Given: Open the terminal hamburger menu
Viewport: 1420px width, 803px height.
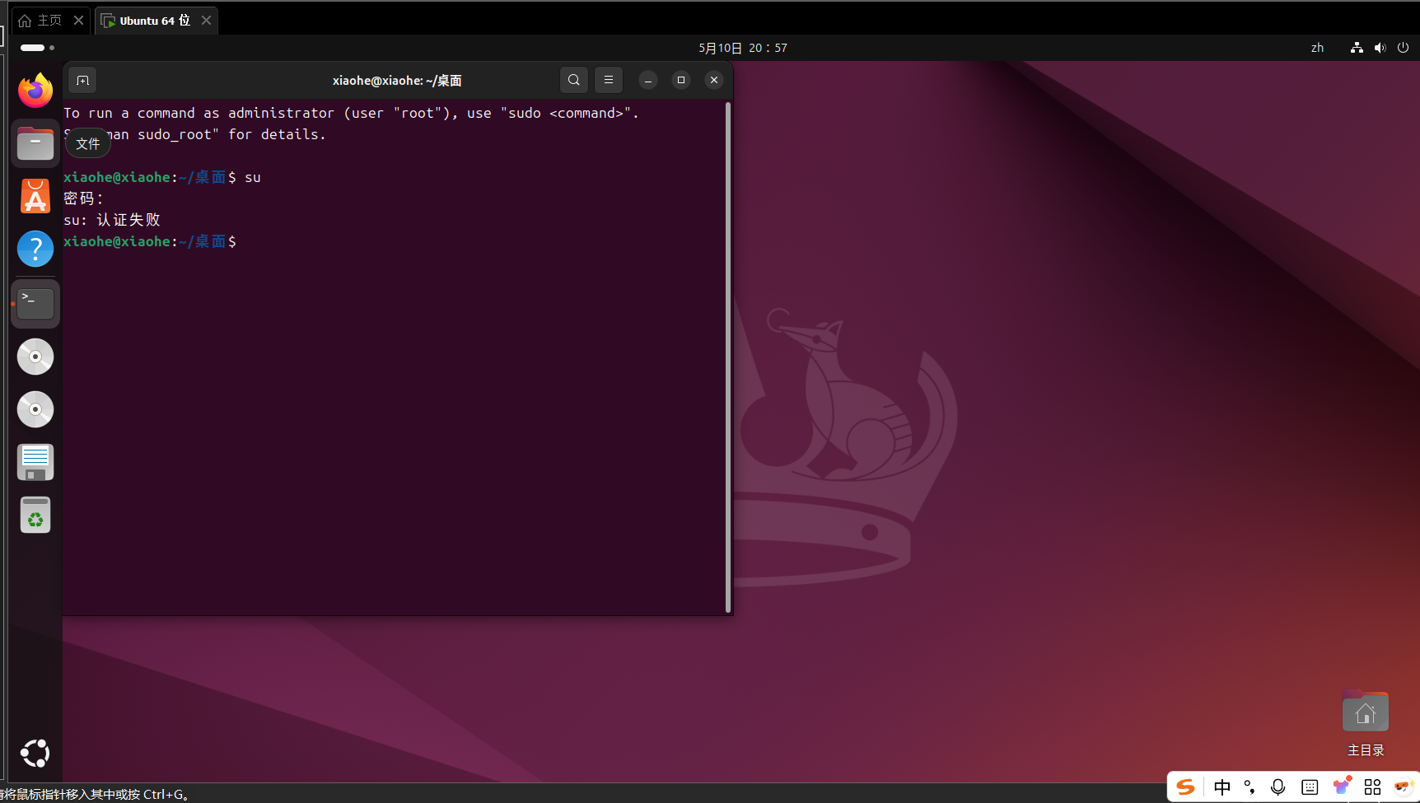Looking at the screenshot, I should coord(609,80).
